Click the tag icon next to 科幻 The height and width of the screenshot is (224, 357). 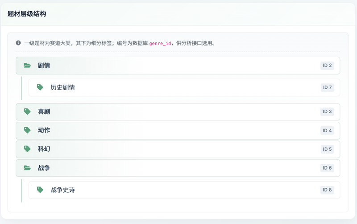coord(27,149)
